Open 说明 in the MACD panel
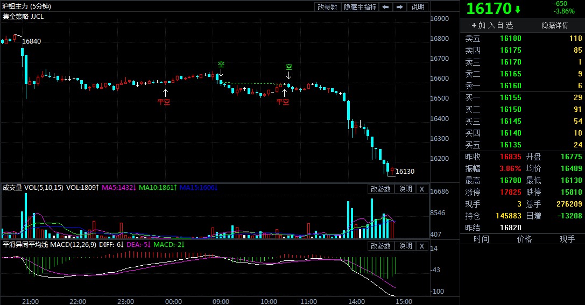Image resolution: width=585 pixels, height=305 pixels. tap(406, 246)
